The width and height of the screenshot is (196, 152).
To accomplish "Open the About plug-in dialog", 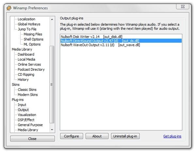I will pos(97,136).
